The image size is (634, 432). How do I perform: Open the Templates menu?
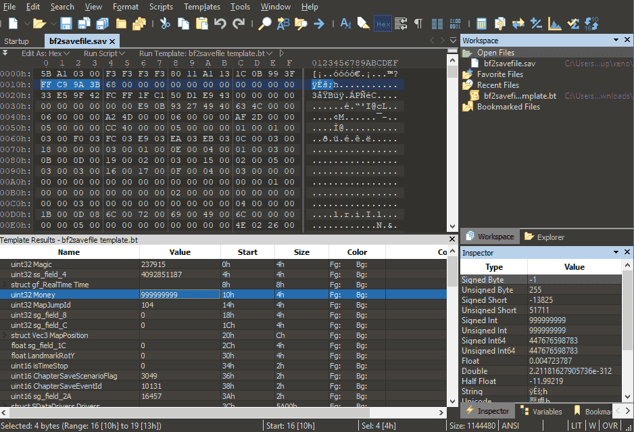[202, 7]
